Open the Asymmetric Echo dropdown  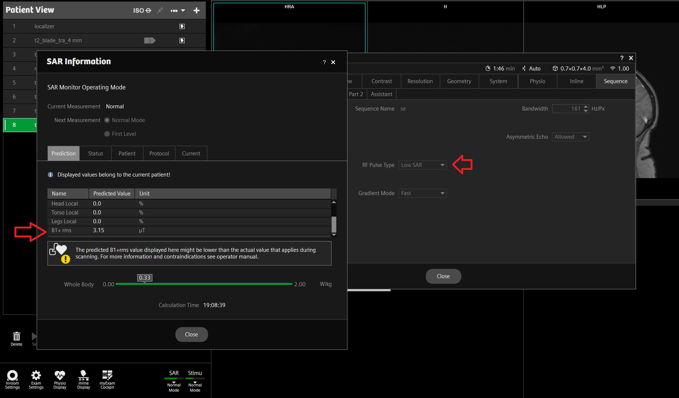pos(570,137)
